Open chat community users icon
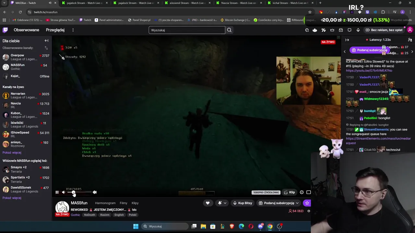 410,40
